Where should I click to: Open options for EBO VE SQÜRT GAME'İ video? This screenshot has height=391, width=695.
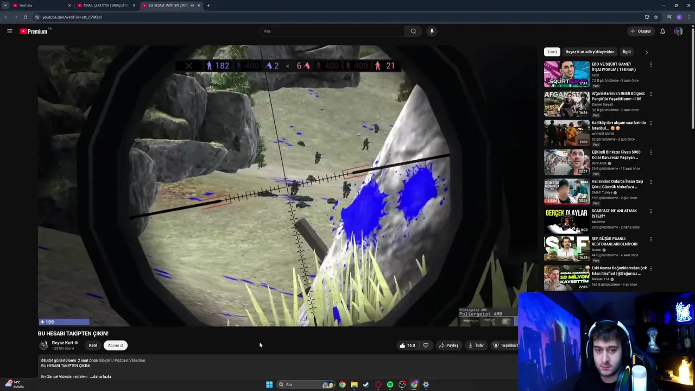(x=650, y=65)
